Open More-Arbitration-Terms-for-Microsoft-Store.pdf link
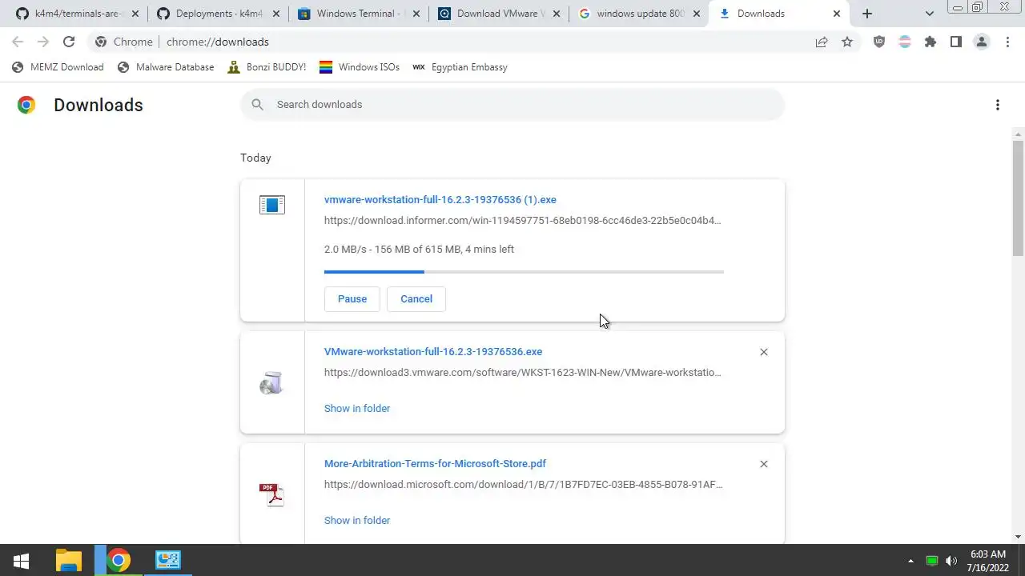Viewport: 1025px width, 576px height. pos(435,464)
